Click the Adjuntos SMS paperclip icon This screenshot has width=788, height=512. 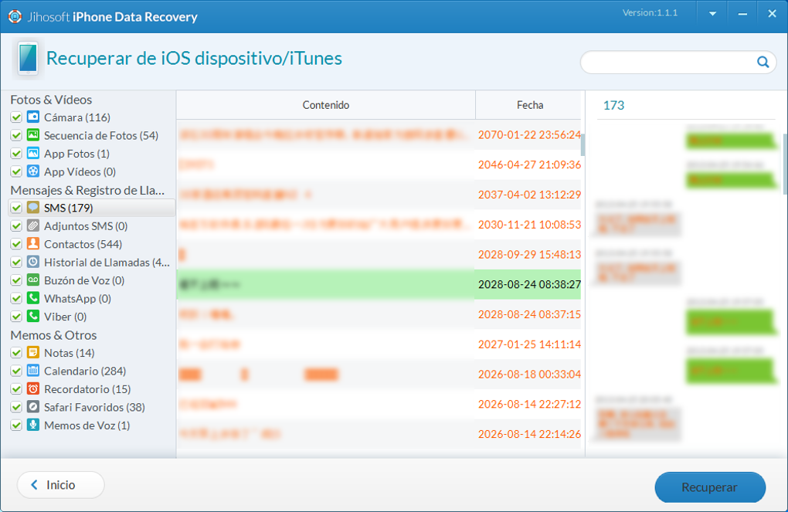33,225
